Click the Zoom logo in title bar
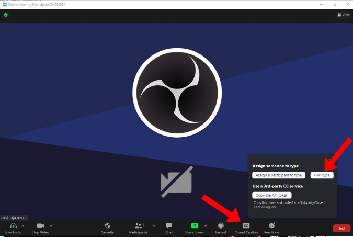353x237 pixels. point(5,4)
